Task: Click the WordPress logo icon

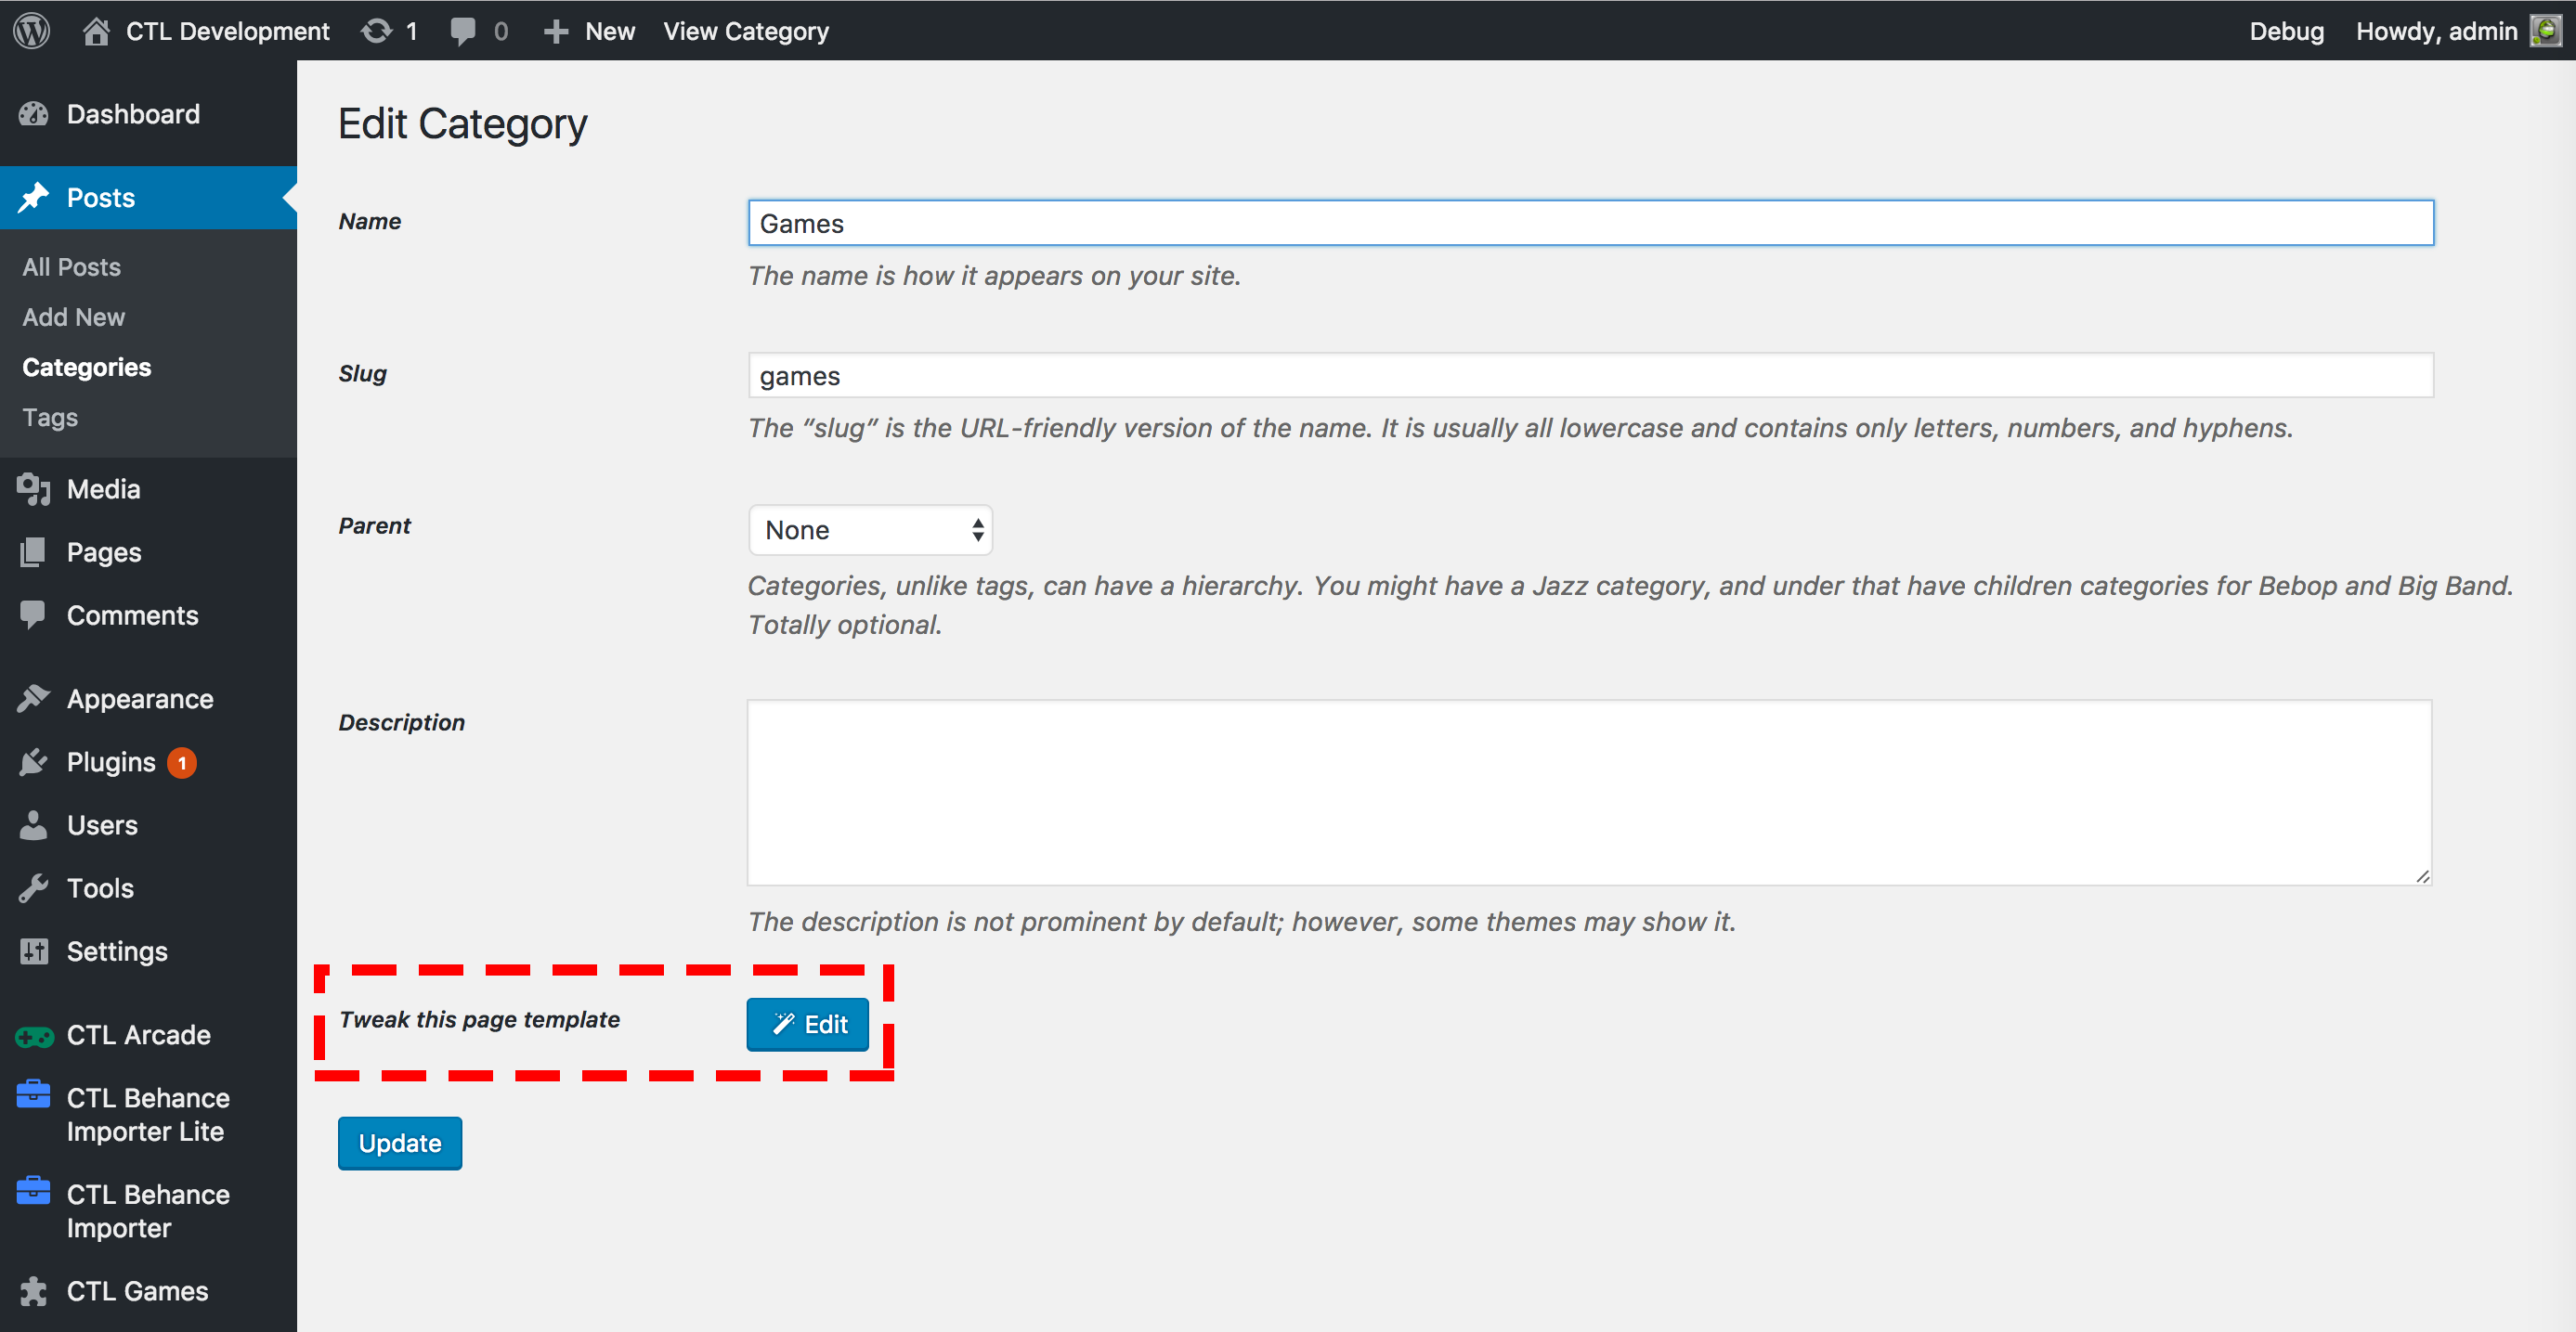Action: click(x=32, y=30)
